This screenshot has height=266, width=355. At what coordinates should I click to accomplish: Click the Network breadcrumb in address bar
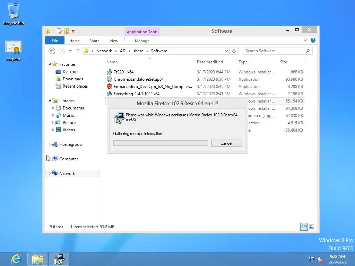coord(104,51)
